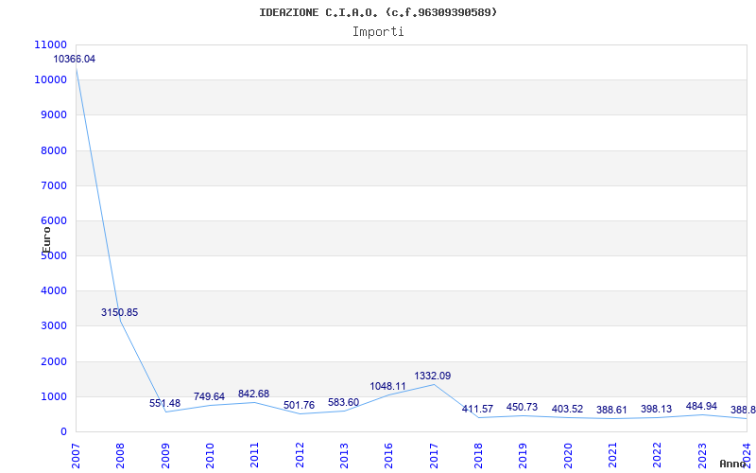Click x-axis year 2023

[701, 455]
